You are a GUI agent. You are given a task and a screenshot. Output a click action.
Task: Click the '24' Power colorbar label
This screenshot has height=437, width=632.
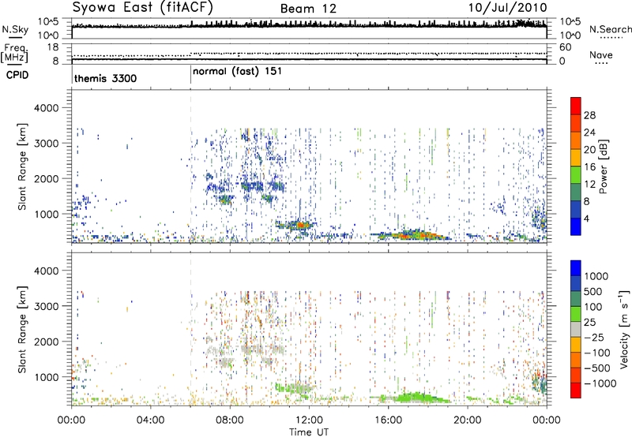[x=589, y=133]
